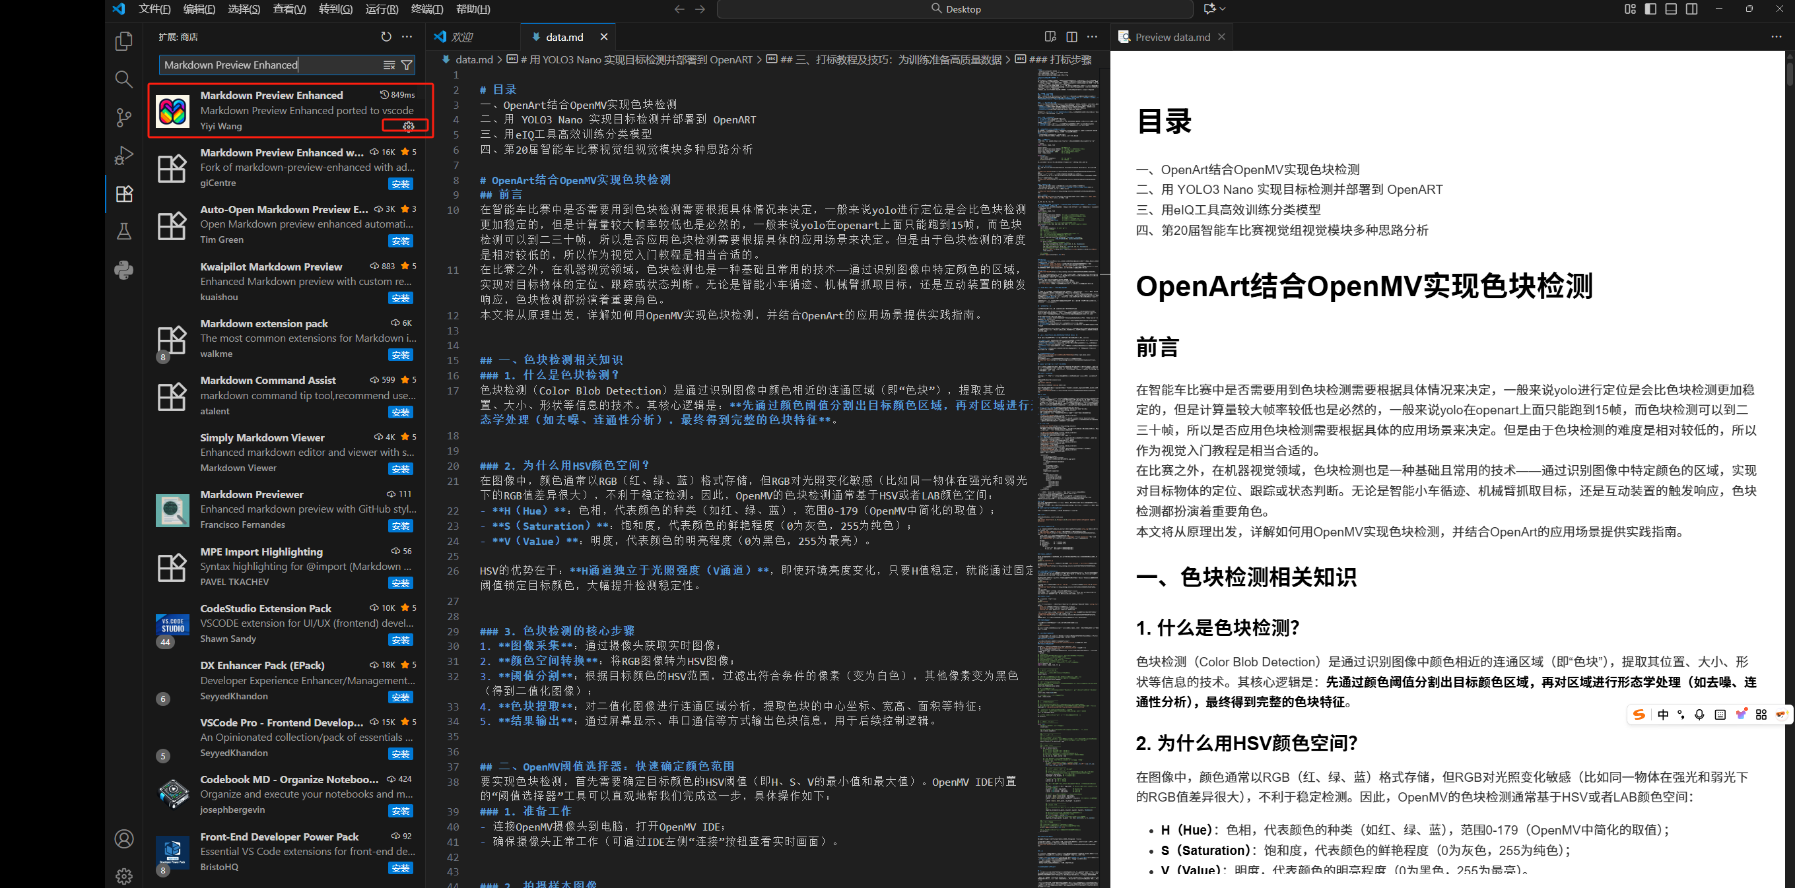This screenshot has height=888, width=1795.
Task: Toggle the primary side bar visibility
Action: (1651, 9)
